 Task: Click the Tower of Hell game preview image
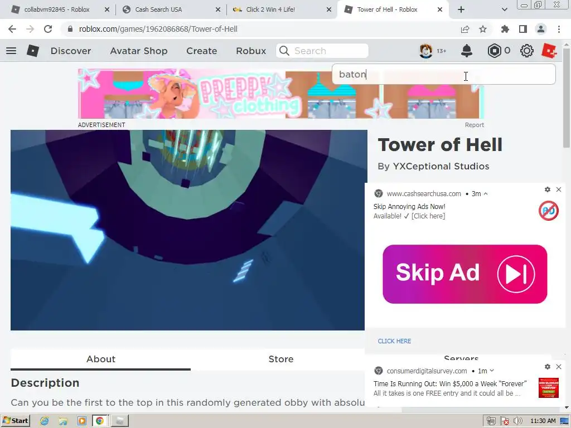pos(187,230)
